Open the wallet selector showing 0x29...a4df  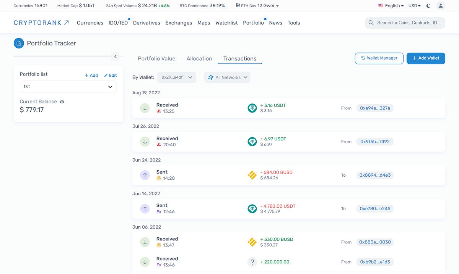pyautogui.click(x=177, y=77)
